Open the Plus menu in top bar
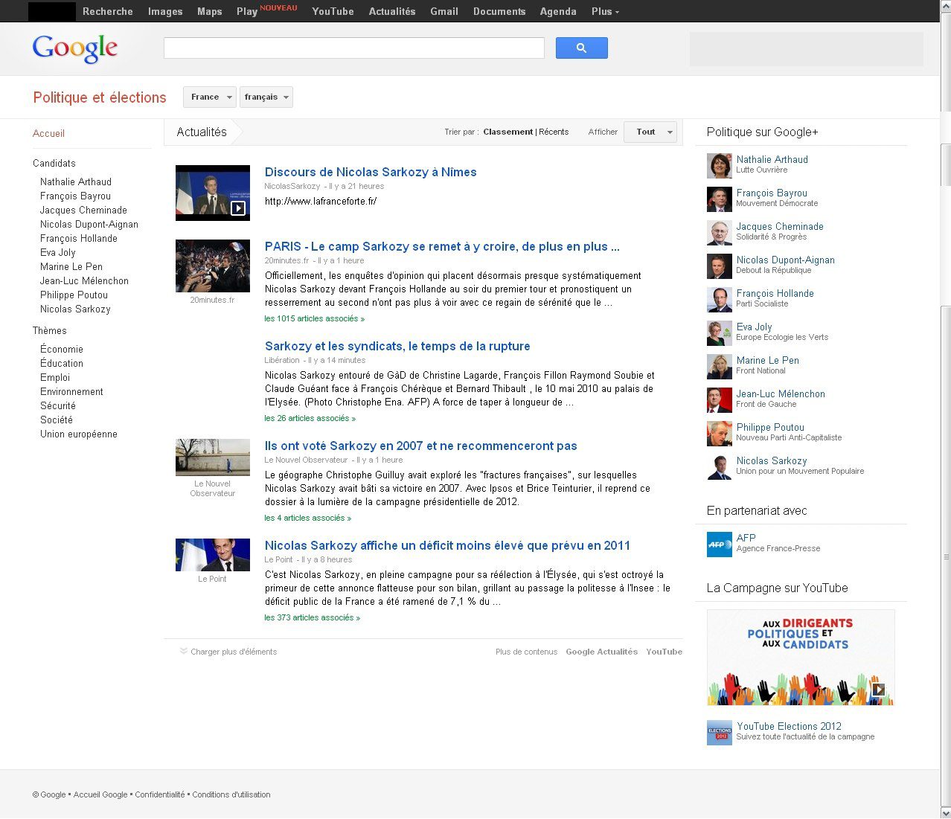Viewport: 951px width, 819px height. pyautogui.click(x=605, y=11)
